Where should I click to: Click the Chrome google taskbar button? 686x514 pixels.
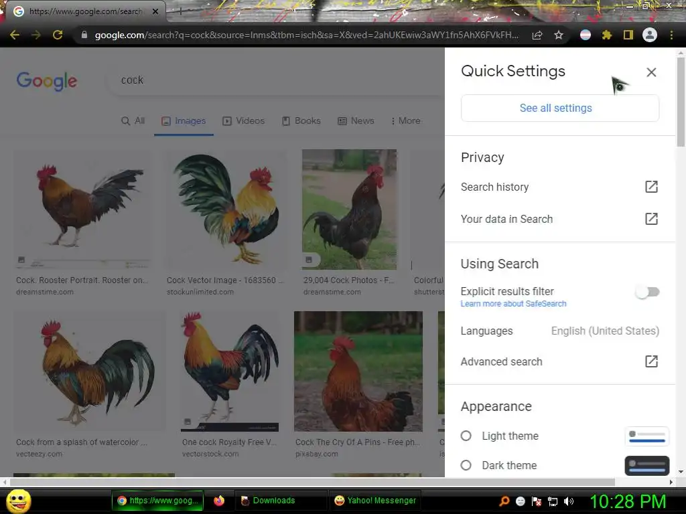(x=157, y=501)
